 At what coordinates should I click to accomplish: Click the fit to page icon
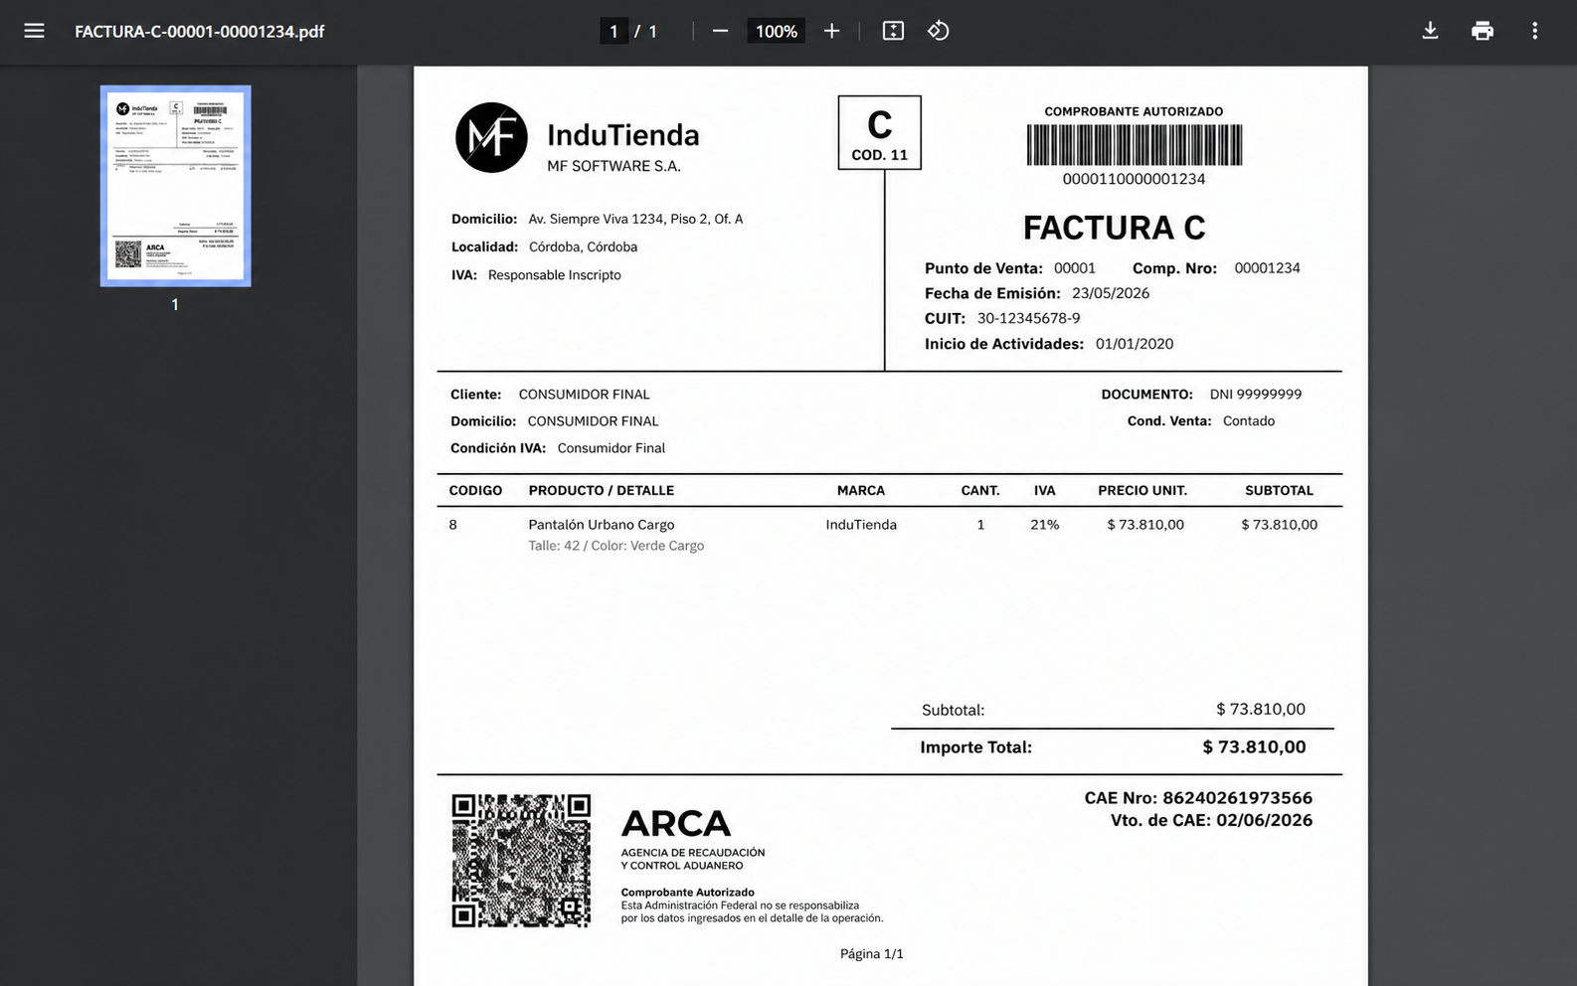point(893,31)
